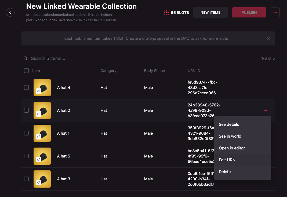Image resolution: width=287 pixels, height=197 pixels.
Task: Choose See details from context menu
Action: coord(229,124)
